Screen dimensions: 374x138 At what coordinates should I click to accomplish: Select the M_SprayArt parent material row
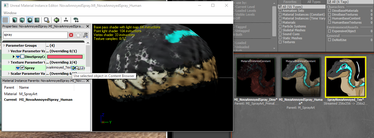pos(46,94)
